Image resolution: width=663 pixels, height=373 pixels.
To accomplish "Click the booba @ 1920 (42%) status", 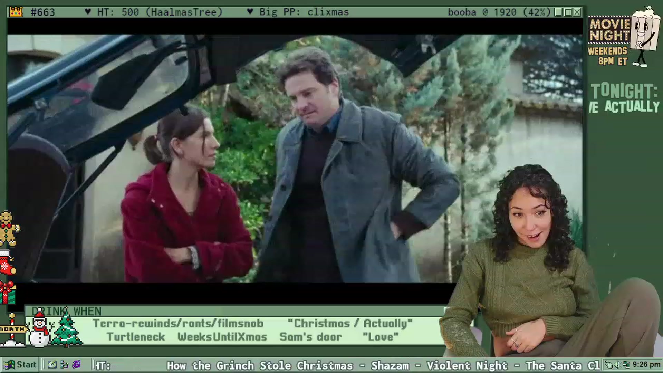I will click(499, 12).
